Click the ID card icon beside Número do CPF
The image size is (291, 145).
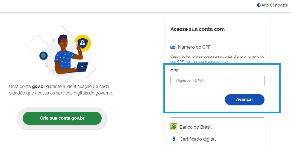173,47
